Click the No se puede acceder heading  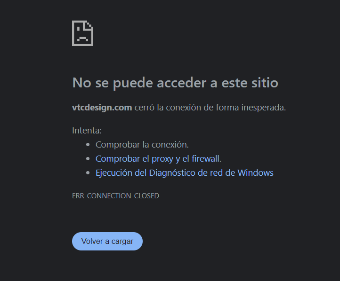click(x=175, y=82)
